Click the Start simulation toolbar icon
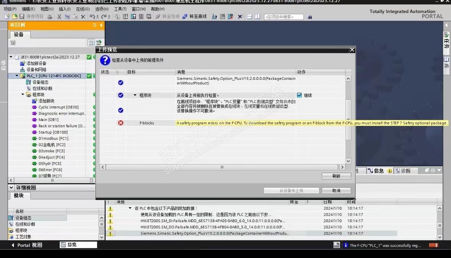Image resolution: width=451 pixels, height=258 pixels. (141, 17)
